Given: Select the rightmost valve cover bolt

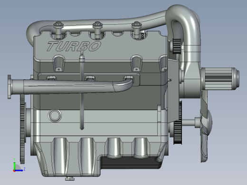Looking at the screenshot, I should click(x=137, y=30).
